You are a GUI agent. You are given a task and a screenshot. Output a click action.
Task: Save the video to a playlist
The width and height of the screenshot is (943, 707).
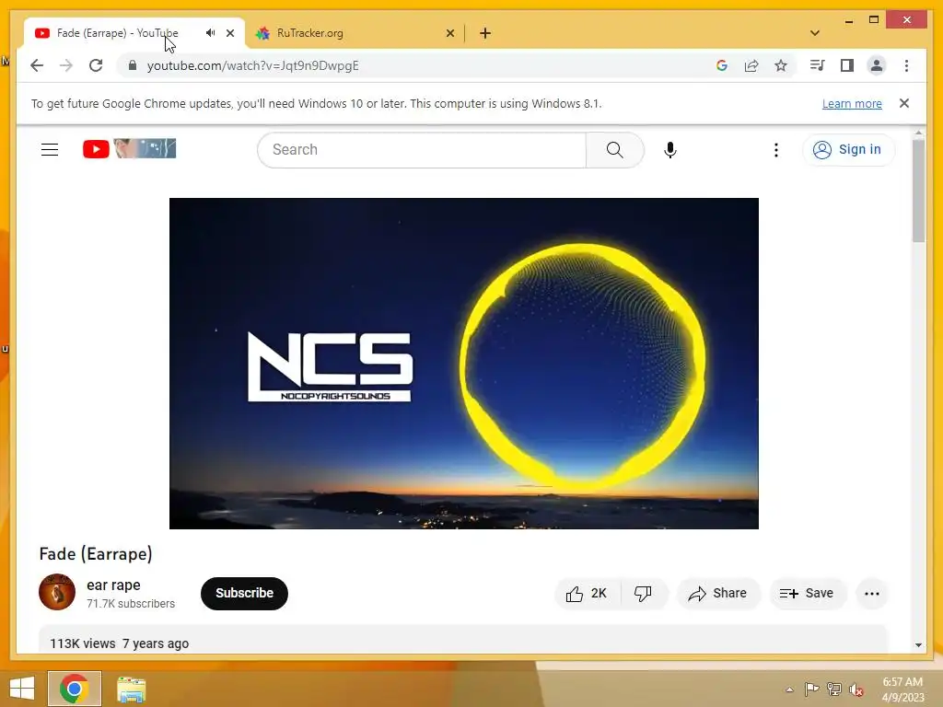(807, 594)
